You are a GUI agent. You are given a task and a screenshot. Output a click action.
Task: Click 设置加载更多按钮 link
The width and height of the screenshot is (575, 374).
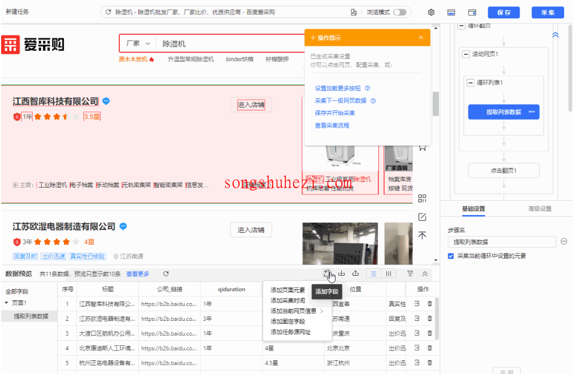pyautogui.click(x=338, y=88)
